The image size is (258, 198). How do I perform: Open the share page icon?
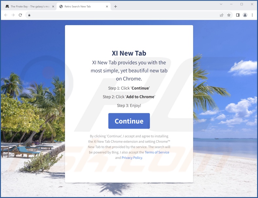coord(222,15)
